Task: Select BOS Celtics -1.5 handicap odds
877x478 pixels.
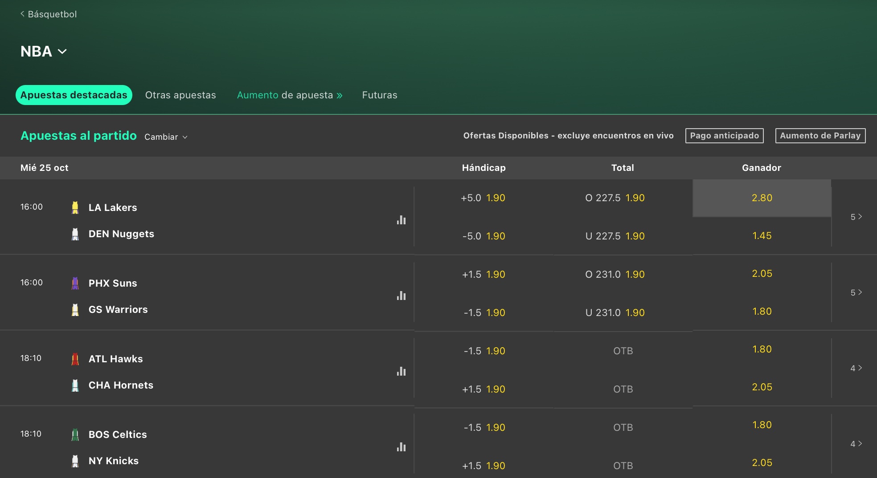Action: pos(484,428)
